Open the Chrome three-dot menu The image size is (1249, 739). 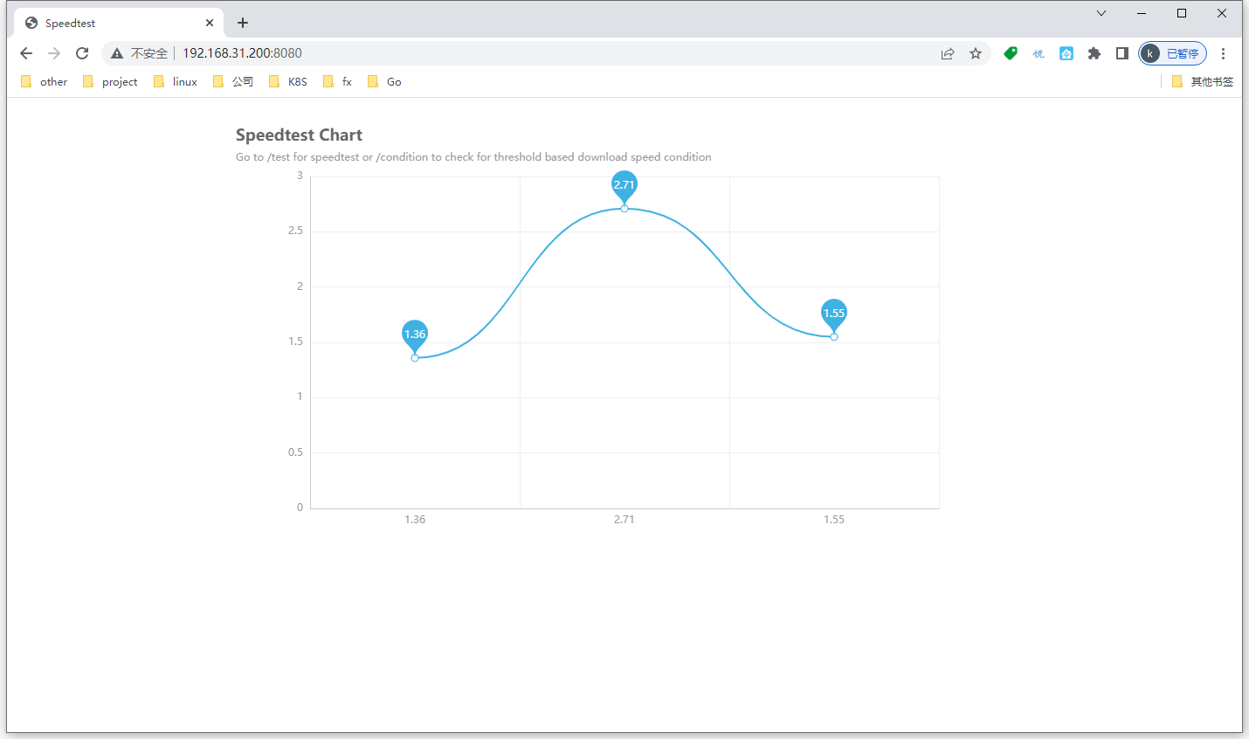click(1224, 53)
